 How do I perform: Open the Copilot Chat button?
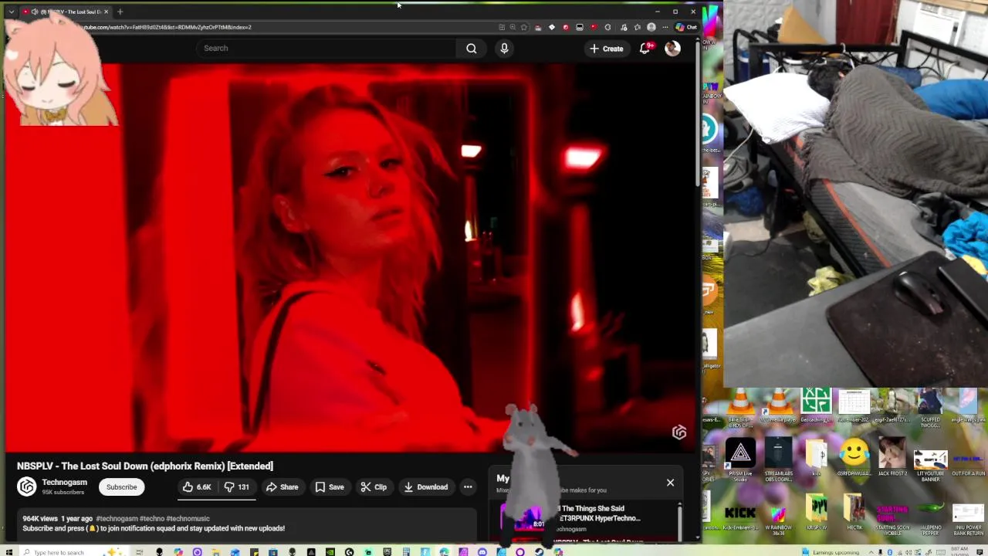pos(685,27)
